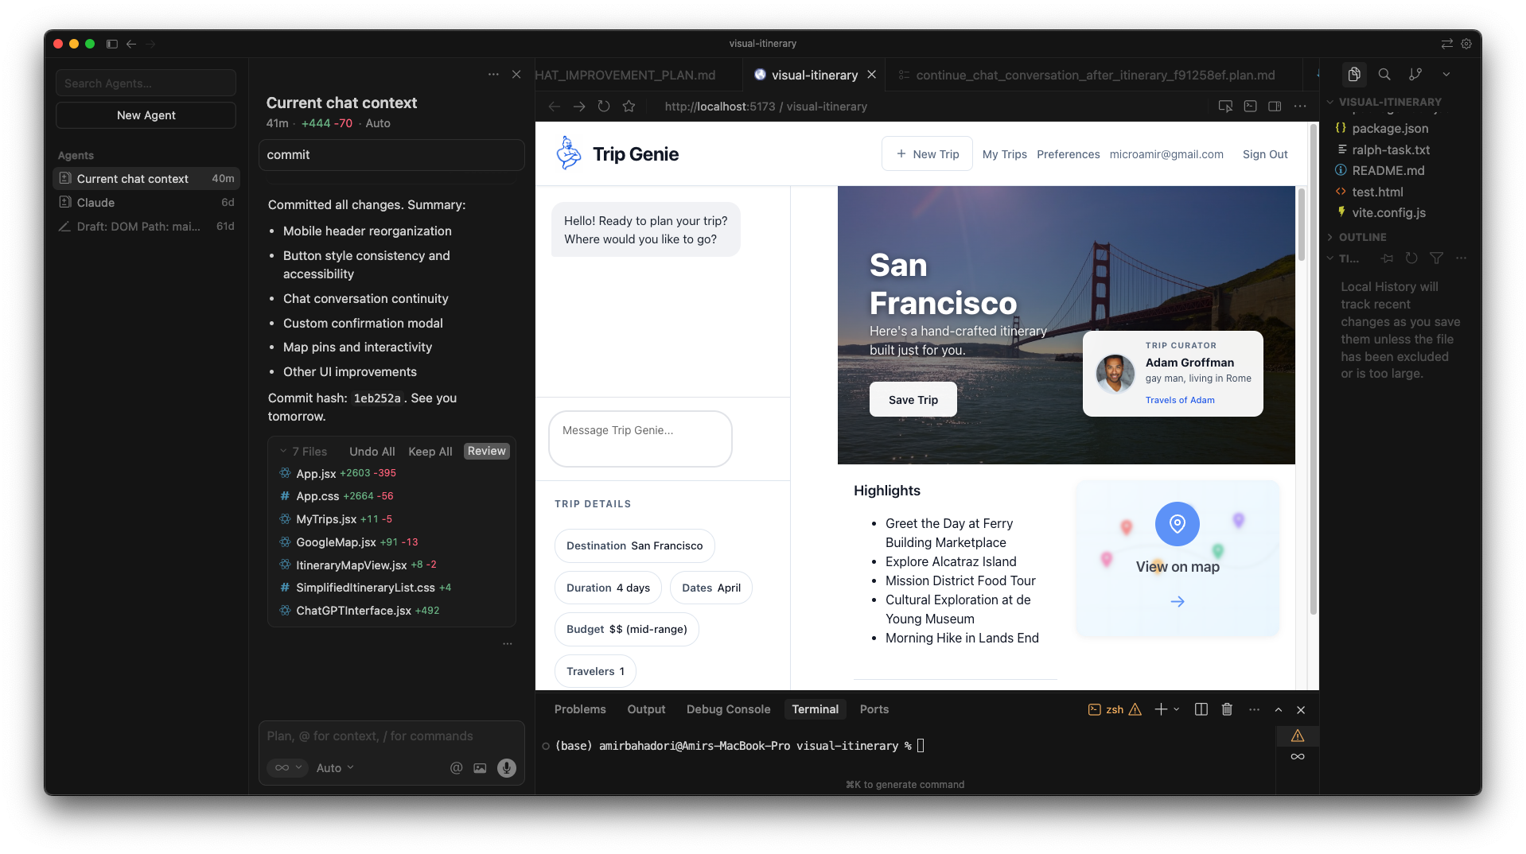Open the agent mode infinity dropdown

(x=287, y=767)
